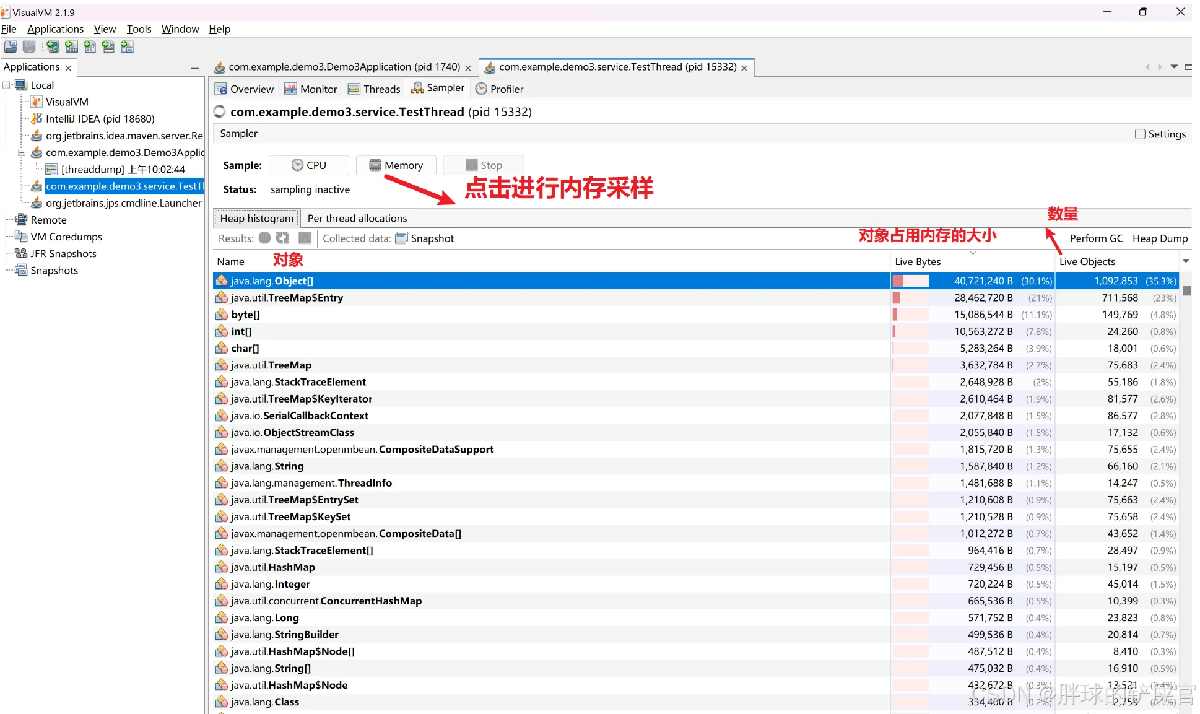The height and width of the screenshot is (714, 1200).
Task: Click the Local computer icon
Action: click(x=21, y=85)
